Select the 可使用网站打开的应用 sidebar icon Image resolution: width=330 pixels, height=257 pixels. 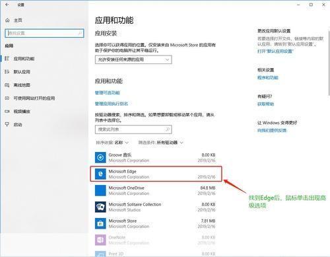click(7, 98)
